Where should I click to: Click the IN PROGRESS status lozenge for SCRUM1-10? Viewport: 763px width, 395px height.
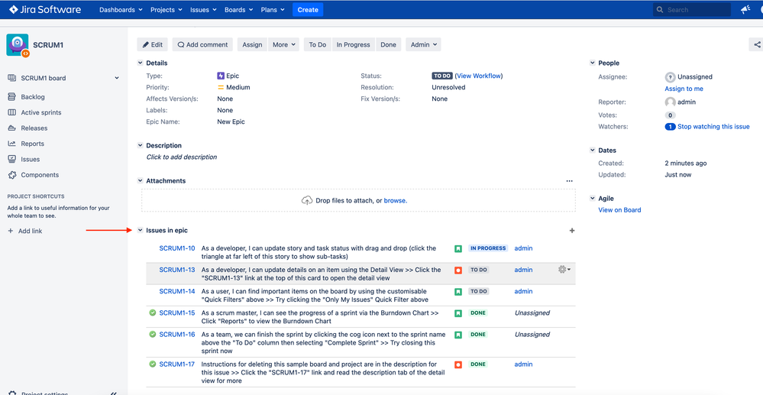click(488, 248)
